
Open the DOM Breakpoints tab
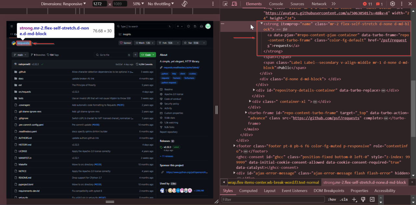(329, 191)
